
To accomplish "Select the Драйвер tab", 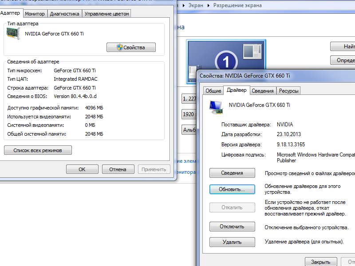I will click(237, 90).
